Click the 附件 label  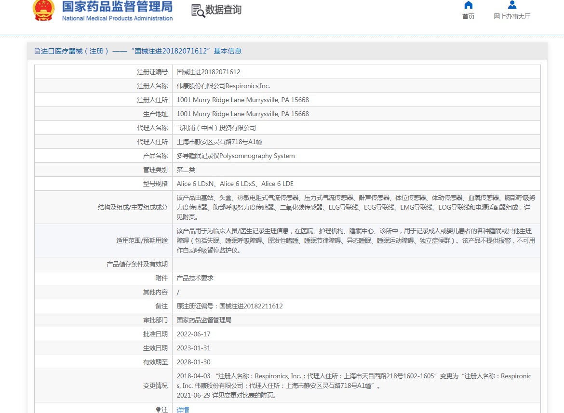click(x=161, y=278)
